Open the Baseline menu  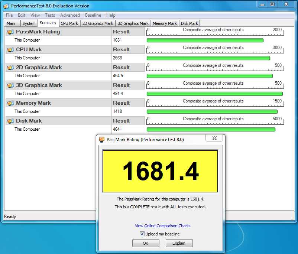(93, 15)
